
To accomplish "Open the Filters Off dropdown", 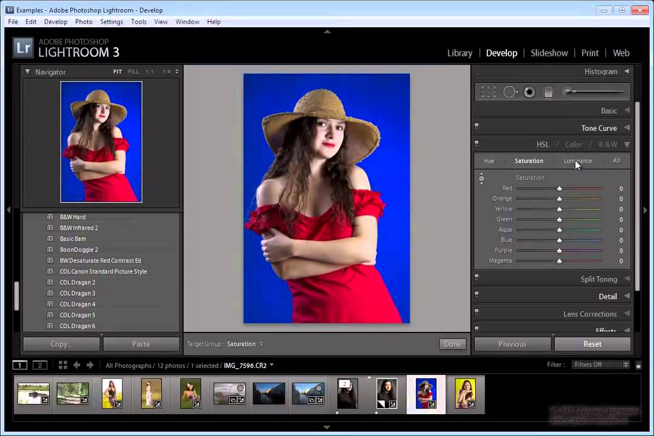I will point(600,365).
